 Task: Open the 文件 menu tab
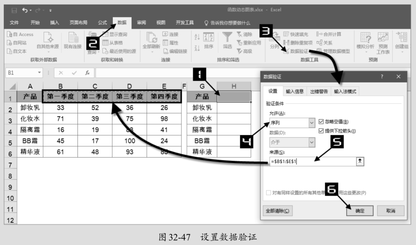[14, 23]
